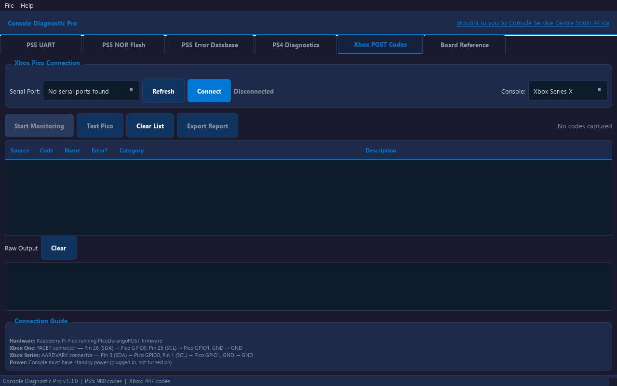This screenshot has width=617, height=386.
Task: Click the Connect button
Action: [x=209, y=91]
